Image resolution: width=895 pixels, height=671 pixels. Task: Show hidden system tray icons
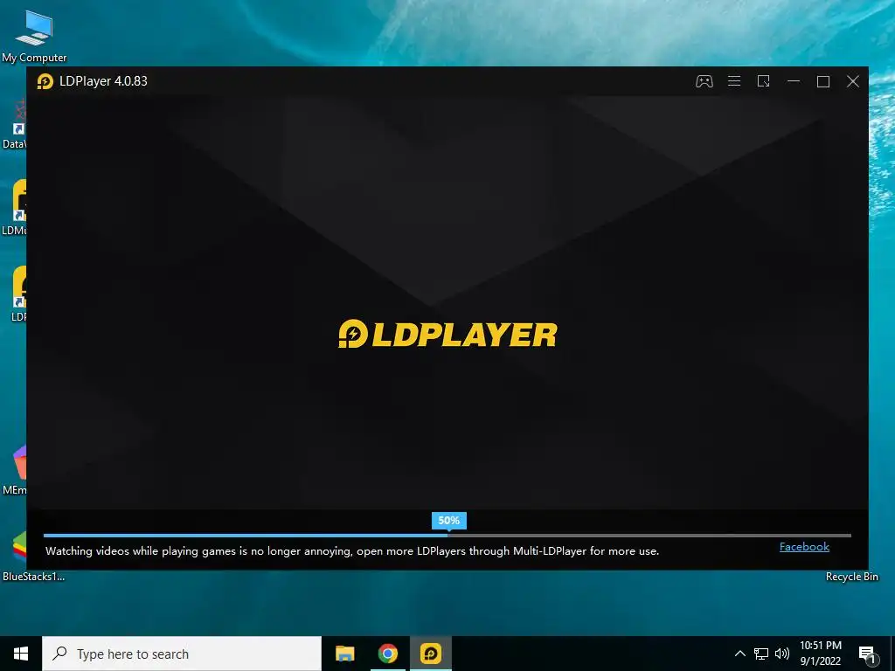(x=739, y=654)
